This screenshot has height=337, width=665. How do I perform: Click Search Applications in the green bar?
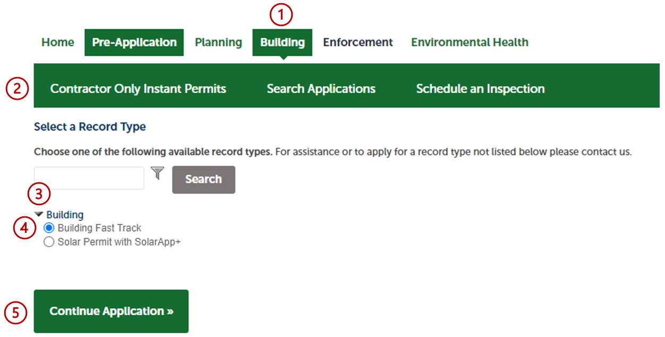coord(321,89)
